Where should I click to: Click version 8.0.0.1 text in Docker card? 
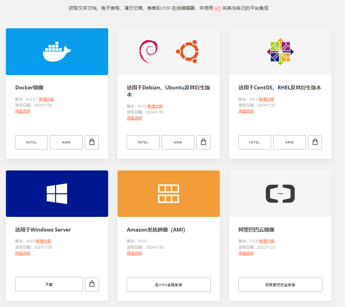pos(32,99)
